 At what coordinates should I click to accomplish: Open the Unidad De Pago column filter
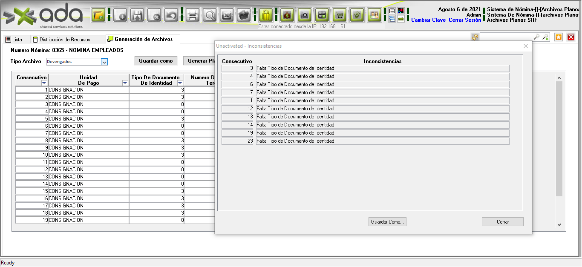coord(125,83)
